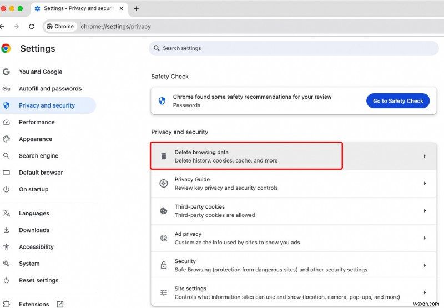Open Accessibility settings
444x308 pixels.
point(48,247)
